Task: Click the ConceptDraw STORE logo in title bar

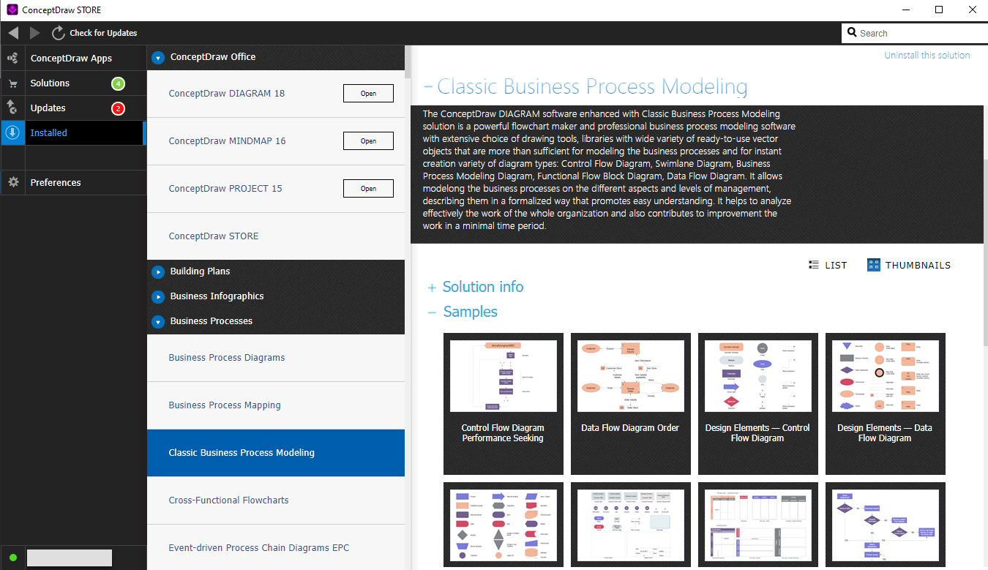Action: coord(12,10)
